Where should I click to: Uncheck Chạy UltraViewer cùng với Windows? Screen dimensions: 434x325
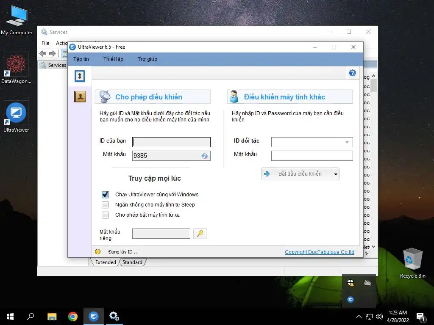[105, 195]
